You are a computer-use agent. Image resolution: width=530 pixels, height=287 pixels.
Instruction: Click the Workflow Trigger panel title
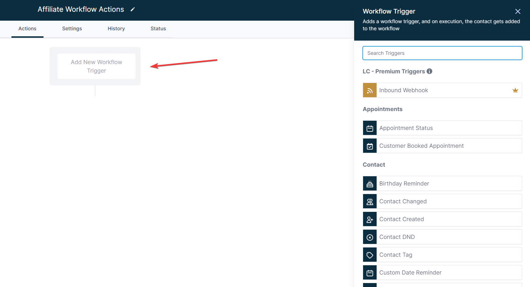coord(389,11)
